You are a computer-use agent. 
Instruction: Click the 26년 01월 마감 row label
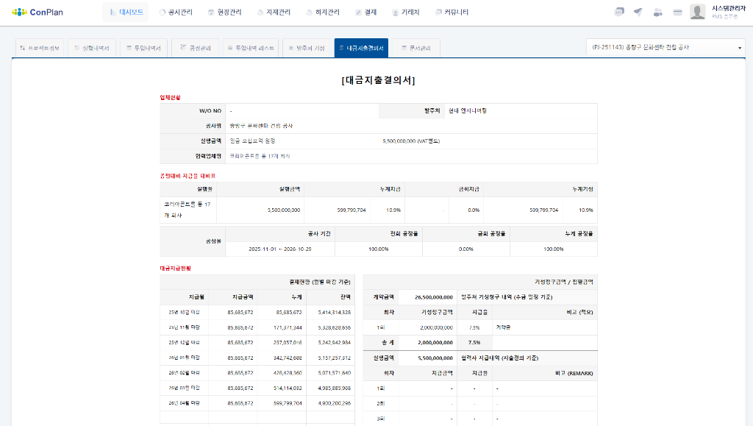[x=185, y=358]
